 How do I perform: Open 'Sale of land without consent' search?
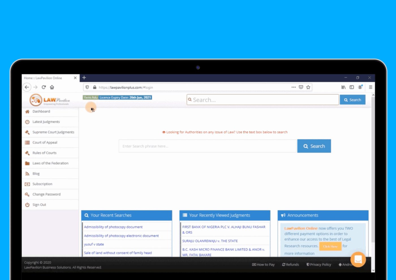tap(118, 253)
